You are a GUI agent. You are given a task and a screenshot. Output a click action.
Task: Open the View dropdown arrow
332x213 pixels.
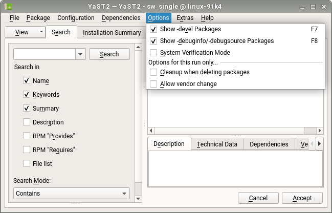point(41,32)
